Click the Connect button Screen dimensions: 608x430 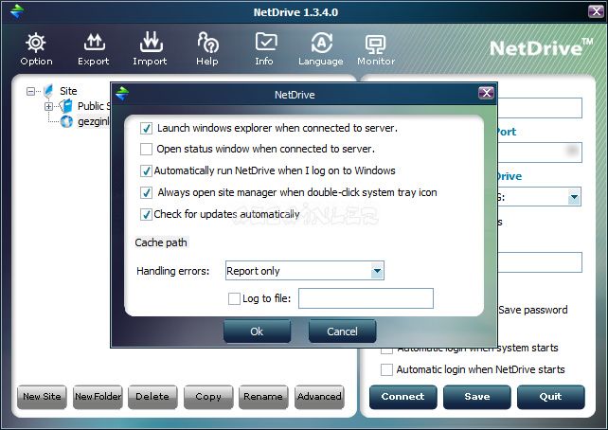click(x=402, y=397)
